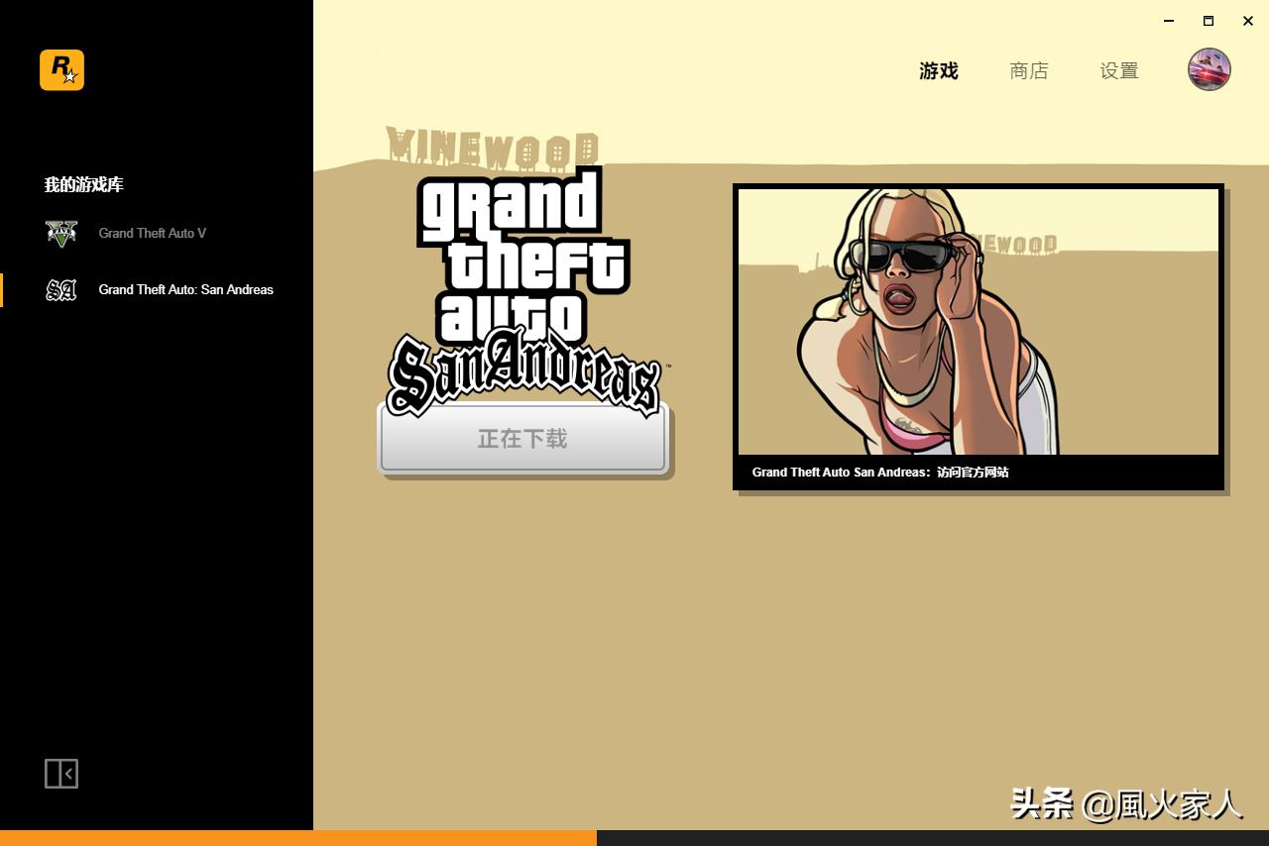The image size is (1269, 846).
Task: Visit the San Andreas official website link
Action: point(880,473)
